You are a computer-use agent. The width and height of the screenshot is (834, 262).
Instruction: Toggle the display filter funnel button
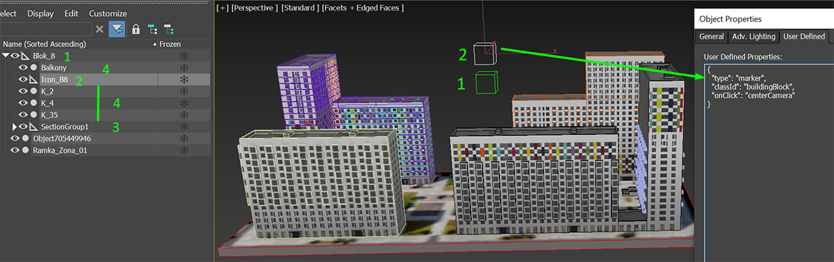point(117,29)
